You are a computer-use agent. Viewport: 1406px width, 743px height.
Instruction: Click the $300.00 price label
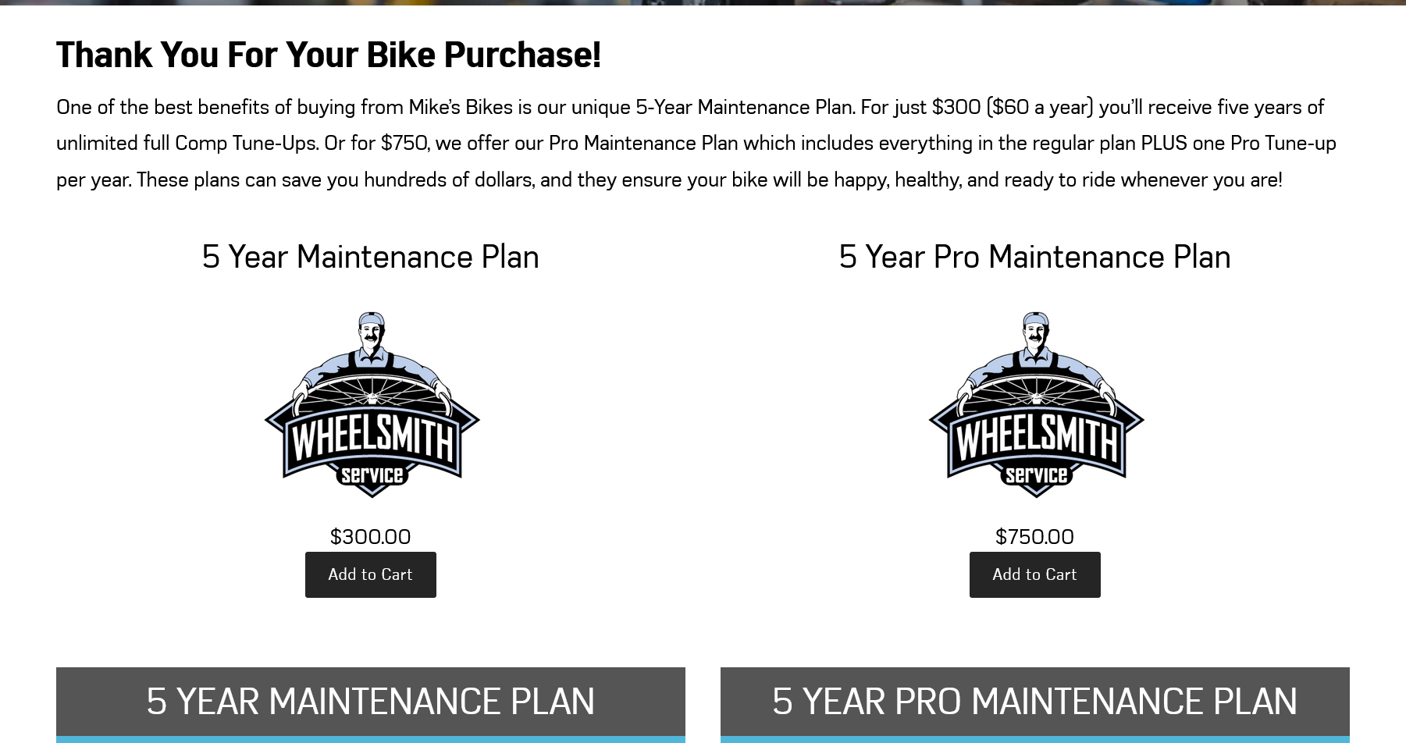pos(370,537)
